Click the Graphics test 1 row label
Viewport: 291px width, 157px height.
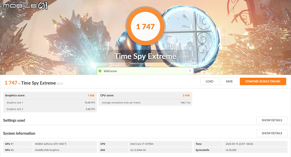point(15,103)
